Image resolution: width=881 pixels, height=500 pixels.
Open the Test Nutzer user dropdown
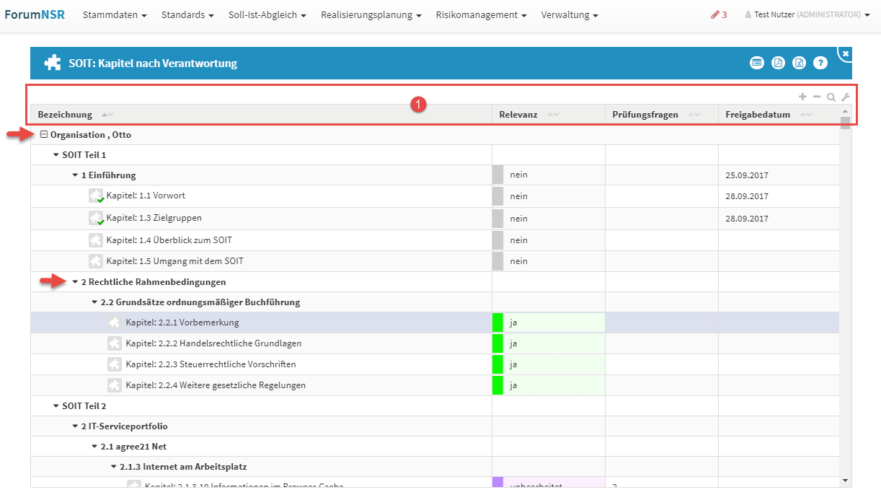(x=807, y=14)
